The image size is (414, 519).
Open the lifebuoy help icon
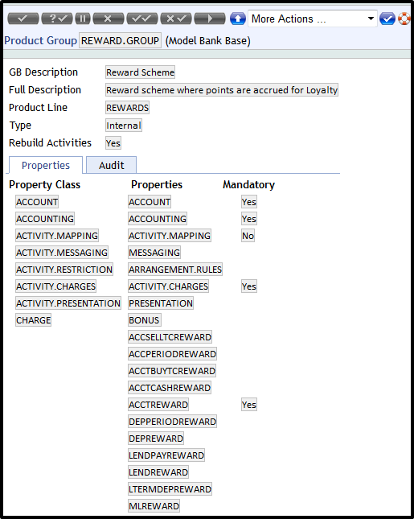[404, 19]
